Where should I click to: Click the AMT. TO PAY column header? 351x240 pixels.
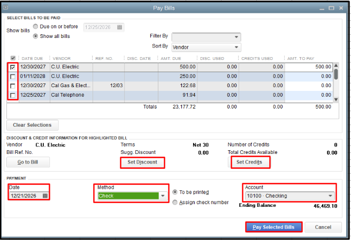coord(301,59)
